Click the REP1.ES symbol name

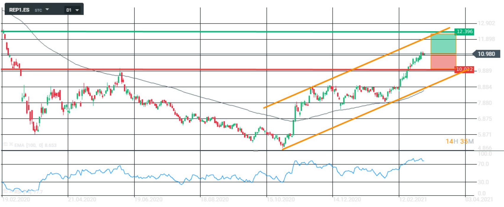[x=19, y=10]
